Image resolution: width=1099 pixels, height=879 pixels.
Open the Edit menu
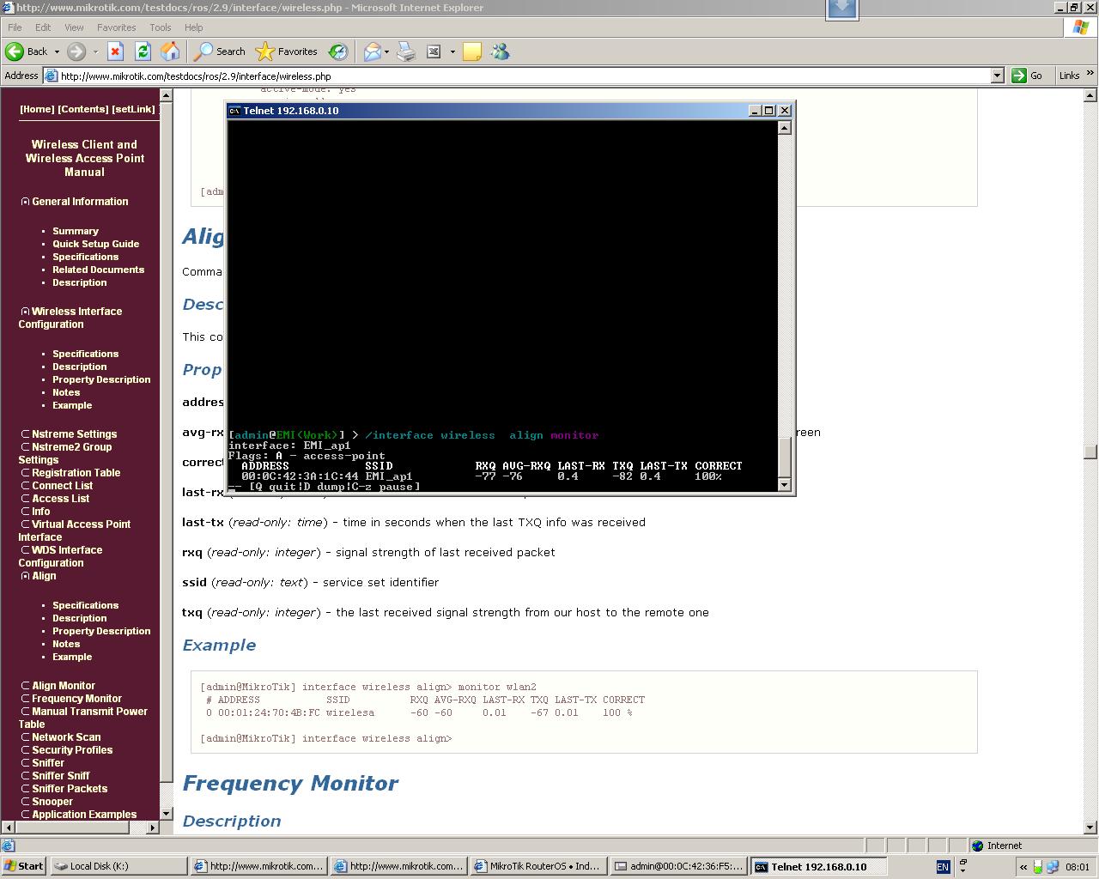click(43, 27)
